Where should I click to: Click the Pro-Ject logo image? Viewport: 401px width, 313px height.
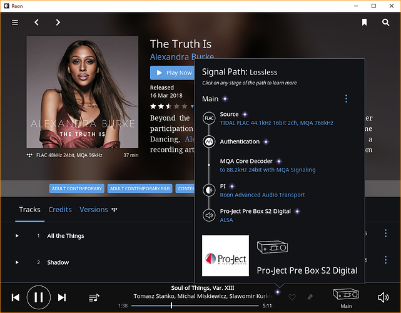coord(225,255)
